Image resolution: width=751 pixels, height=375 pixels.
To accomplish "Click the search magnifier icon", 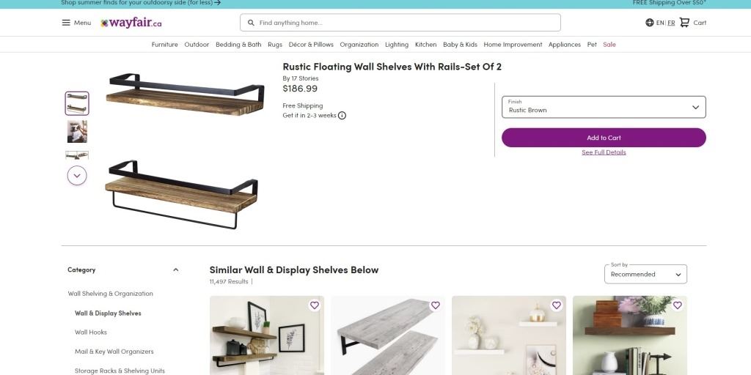I will point(252,23).
